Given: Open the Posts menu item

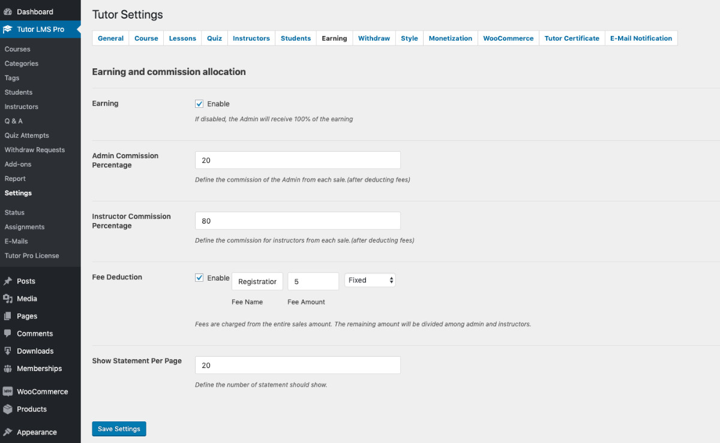Looking at the screenshot, I should 40,281.
